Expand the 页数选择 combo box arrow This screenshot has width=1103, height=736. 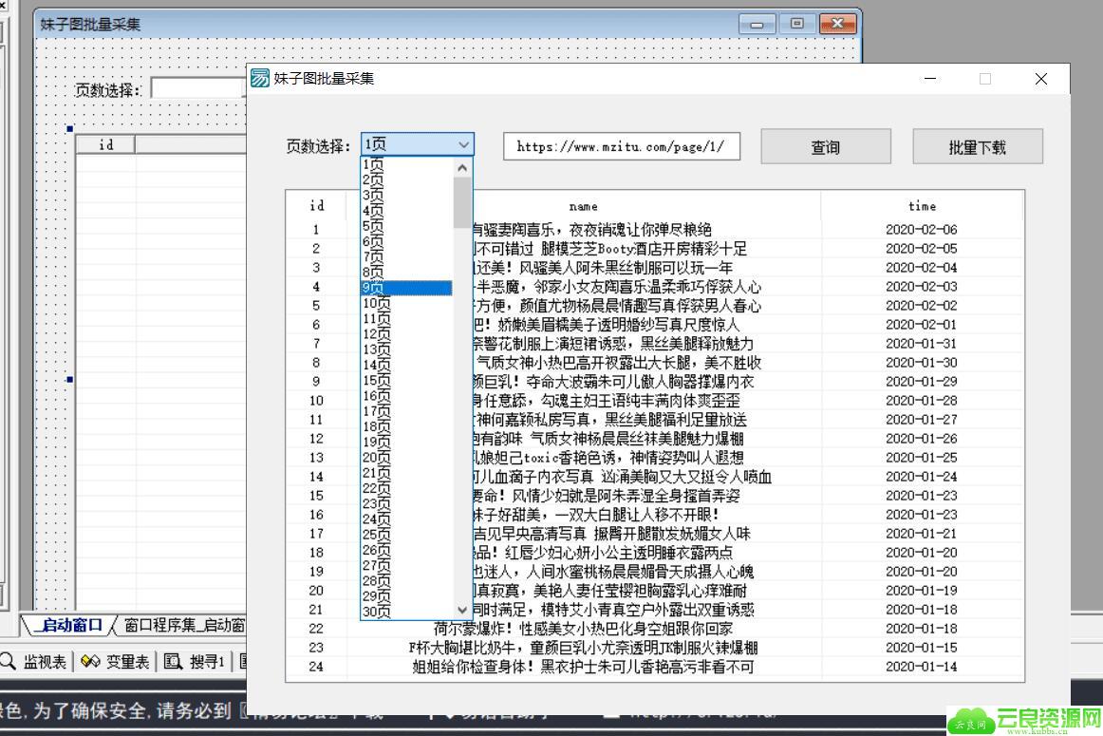[463, 144]
